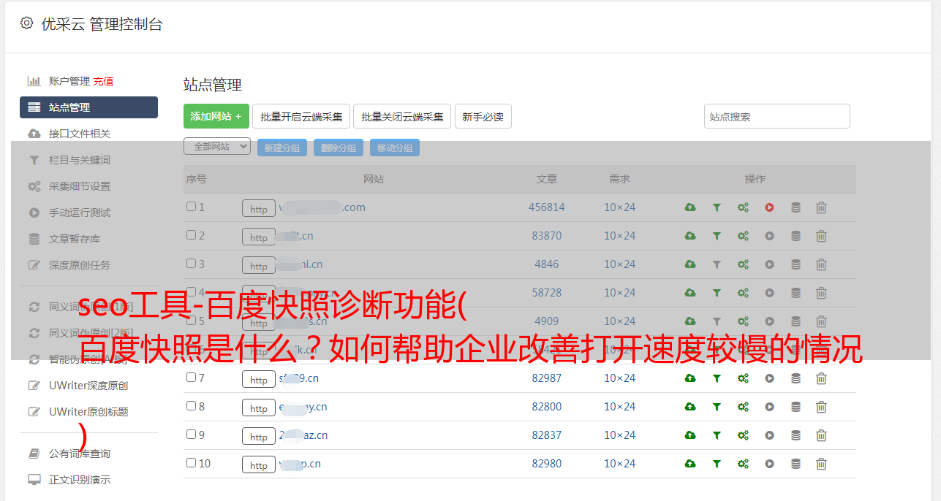Viewport: 941px width, 501px height.
Task: Select 站点管理 sidebar item
Action: point(88,107)
